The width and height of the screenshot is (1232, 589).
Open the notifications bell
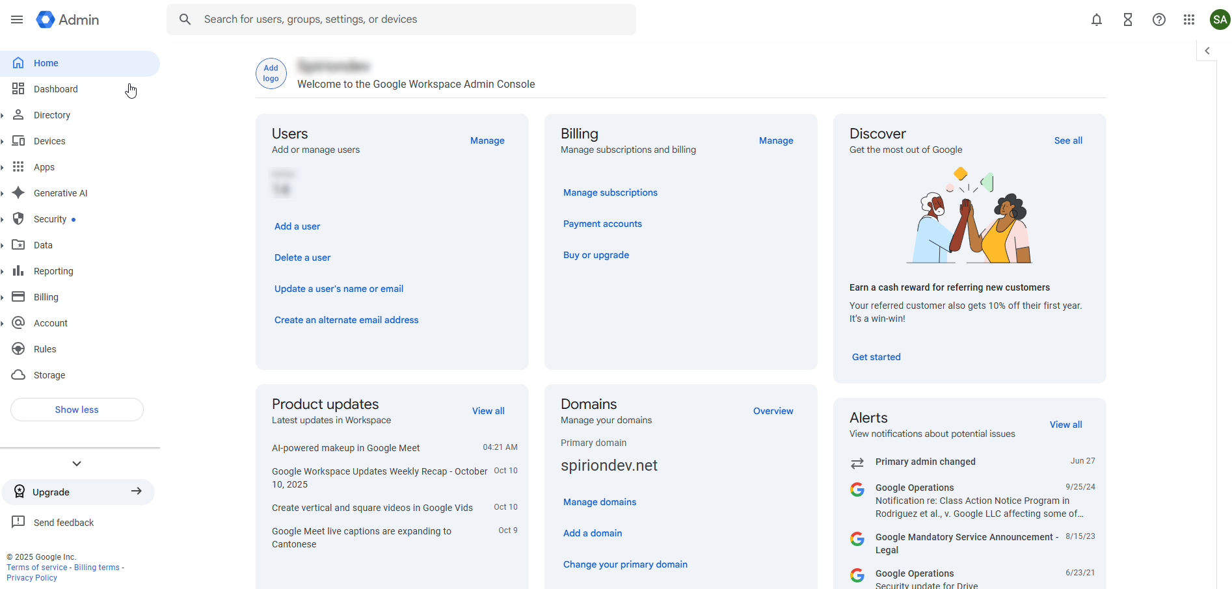[x=1097, y=20]
